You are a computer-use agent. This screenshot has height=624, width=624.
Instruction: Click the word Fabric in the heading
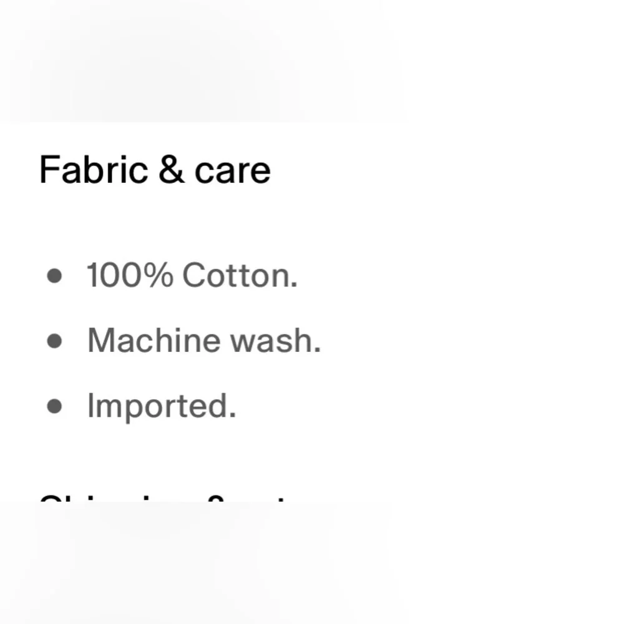(x=94, y=170)
